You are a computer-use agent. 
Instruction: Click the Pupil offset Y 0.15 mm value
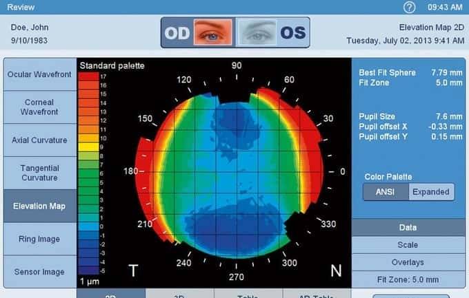coord(447,137)
